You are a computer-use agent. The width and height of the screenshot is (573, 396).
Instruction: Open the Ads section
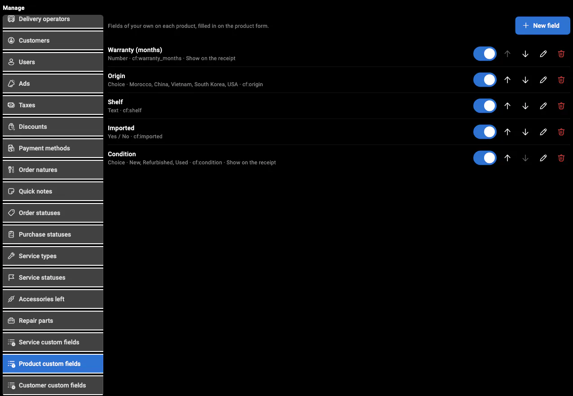[x=53, y=84]
